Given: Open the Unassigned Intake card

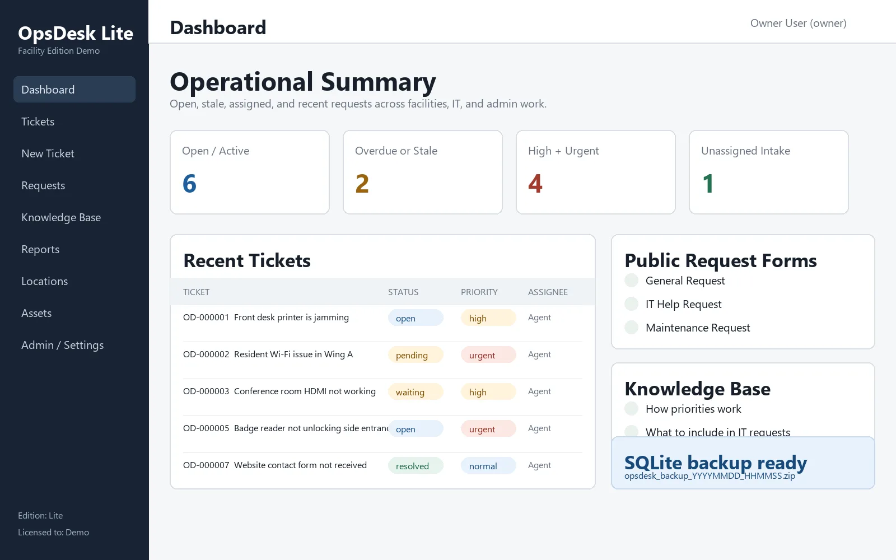Looking at the screenshot, I should tap(769, 172).
